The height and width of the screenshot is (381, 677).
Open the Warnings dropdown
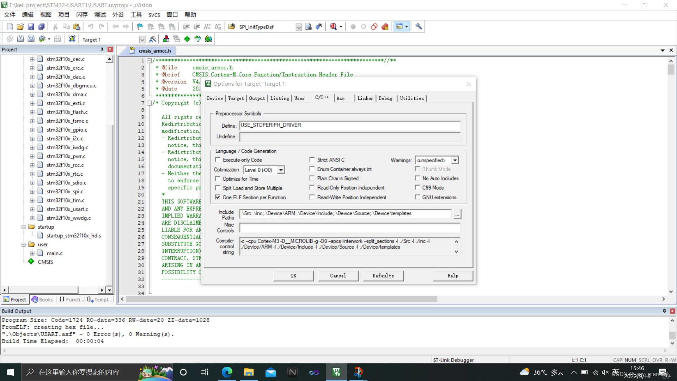[455, 161]
